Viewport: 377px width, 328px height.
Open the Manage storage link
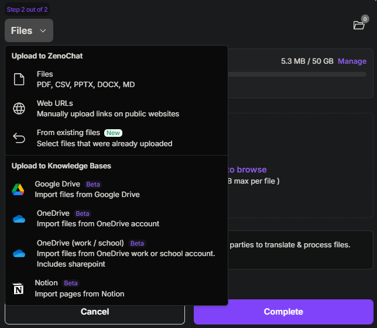click(x=352, y=61)
